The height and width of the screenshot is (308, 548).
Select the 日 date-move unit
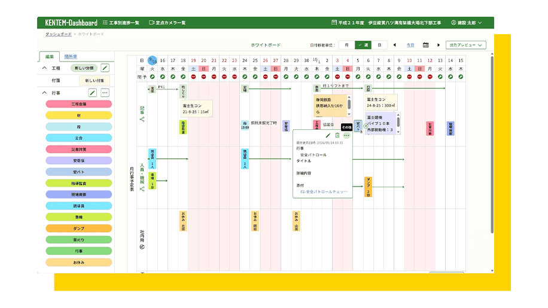[379, 45]
